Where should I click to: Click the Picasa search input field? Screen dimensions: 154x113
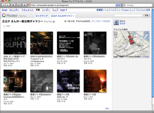coord(128,15)
